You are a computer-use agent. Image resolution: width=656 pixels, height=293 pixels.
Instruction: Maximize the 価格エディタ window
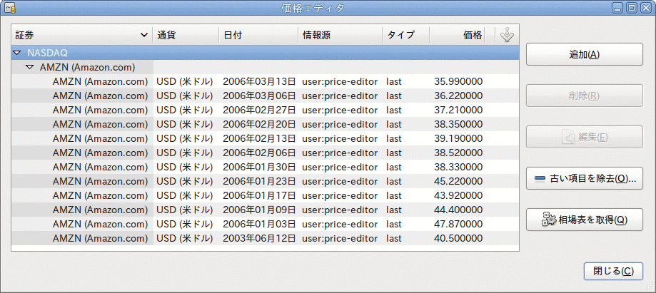632,9
